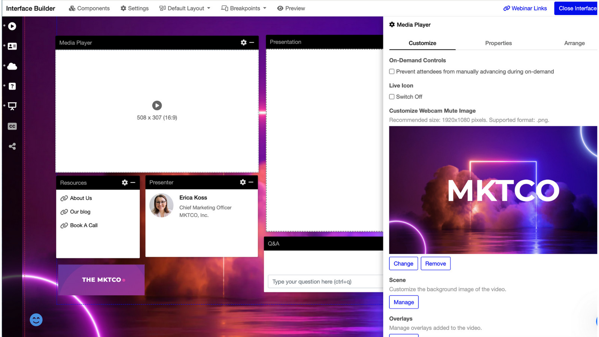Viewport: 599px width, 337px height.
Task: Switch to the Arrange tab
Action: [574, 43]
